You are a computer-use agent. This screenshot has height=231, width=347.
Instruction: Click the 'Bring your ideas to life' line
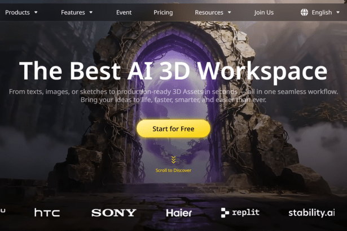[173, 100]
